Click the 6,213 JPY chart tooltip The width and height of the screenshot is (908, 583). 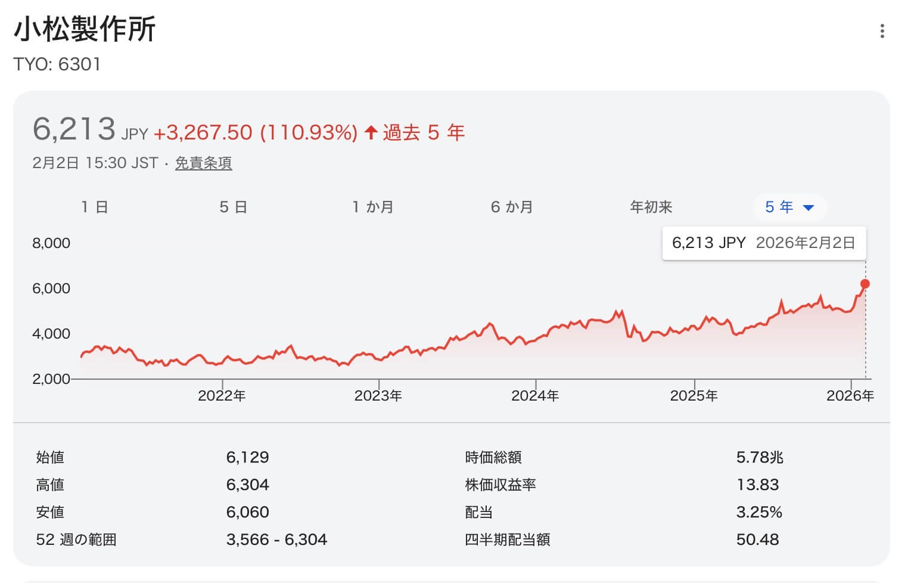[763, 243]
